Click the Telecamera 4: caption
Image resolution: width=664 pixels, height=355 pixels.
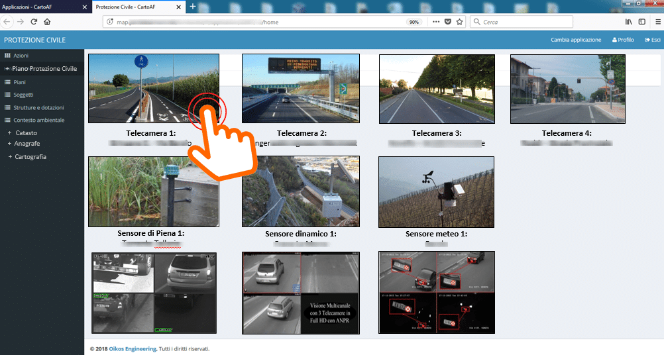point(567,133)
